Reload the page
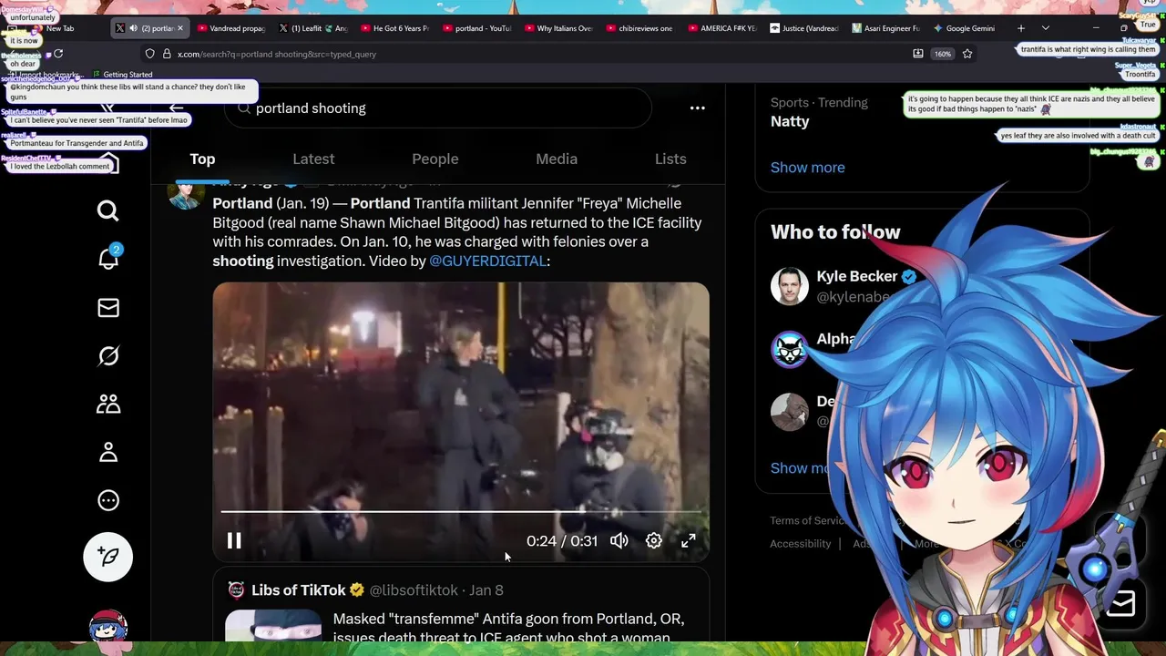The width and height of the screenshot is (1166, 656). coord(60,54)
